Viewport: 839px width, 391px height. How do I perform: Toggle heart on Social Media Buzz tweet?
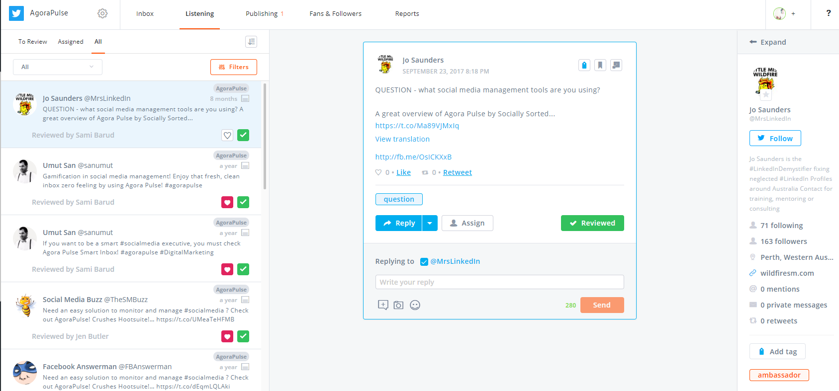point(227,336)
